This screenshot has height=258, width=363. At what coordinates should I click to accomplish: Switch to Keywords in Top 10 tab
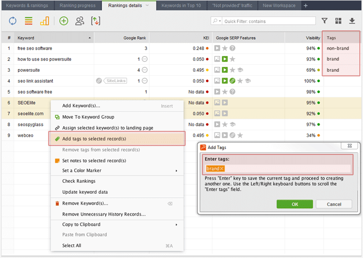(x=181, y=6)
